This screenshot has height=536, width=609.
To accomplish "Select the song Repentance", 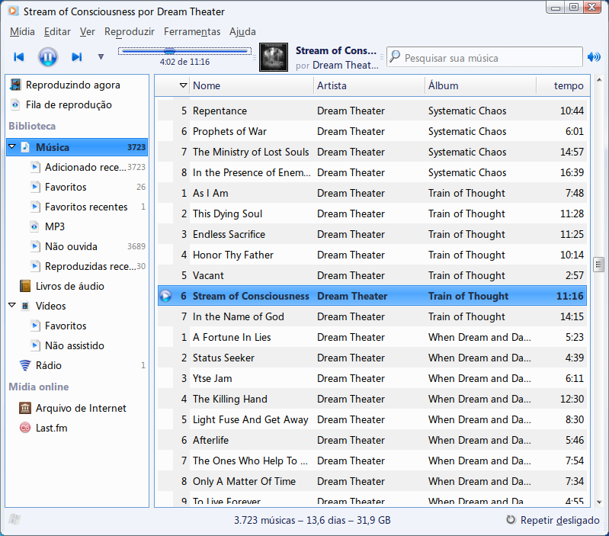I will coord(372,111).
